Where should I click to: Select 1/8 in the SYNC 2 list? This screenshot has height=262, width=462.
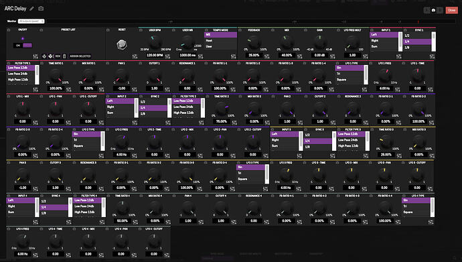[x=153, y=114]
